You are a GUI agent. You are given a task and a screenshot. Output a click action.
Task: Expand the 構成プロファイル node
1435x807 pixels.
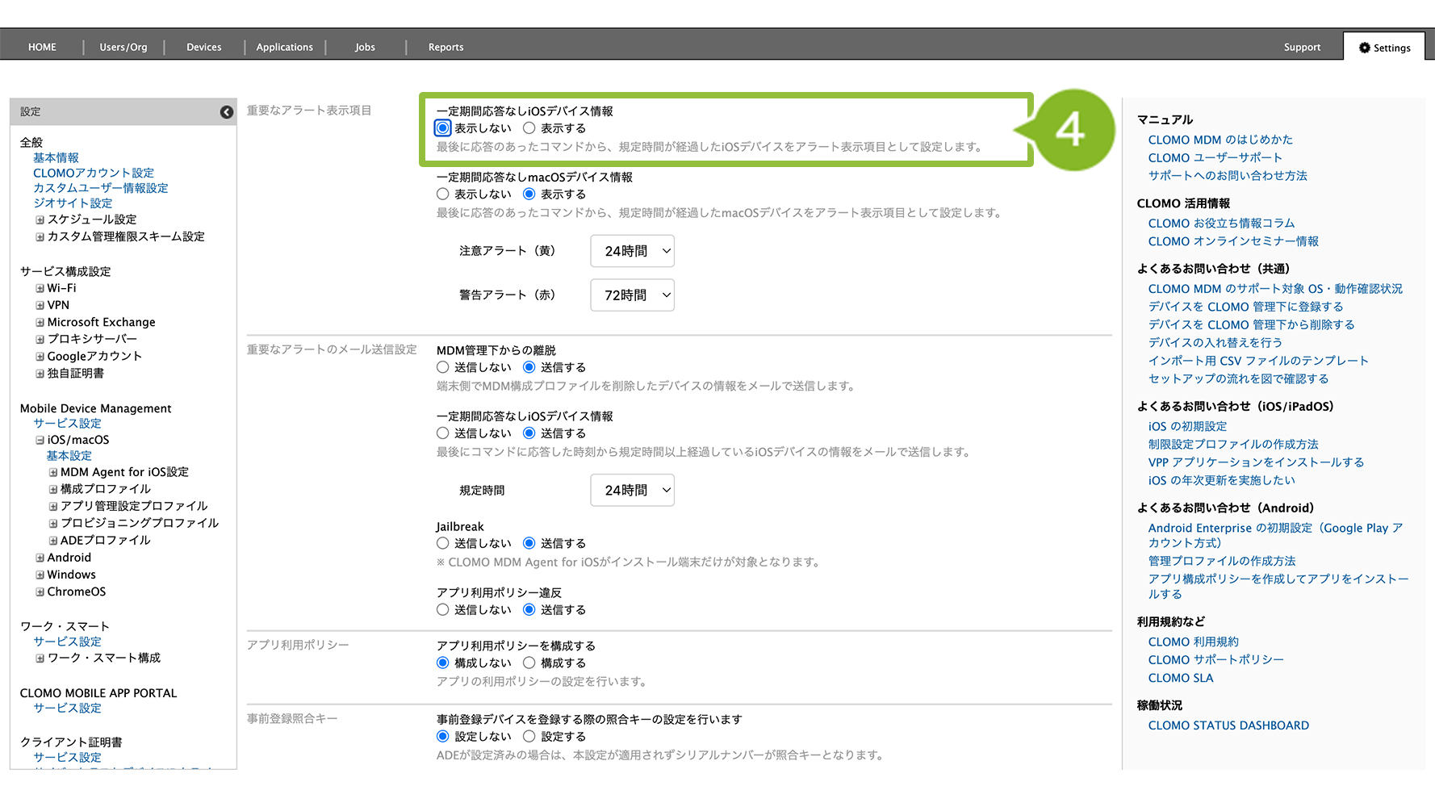[x=52, y=489]
